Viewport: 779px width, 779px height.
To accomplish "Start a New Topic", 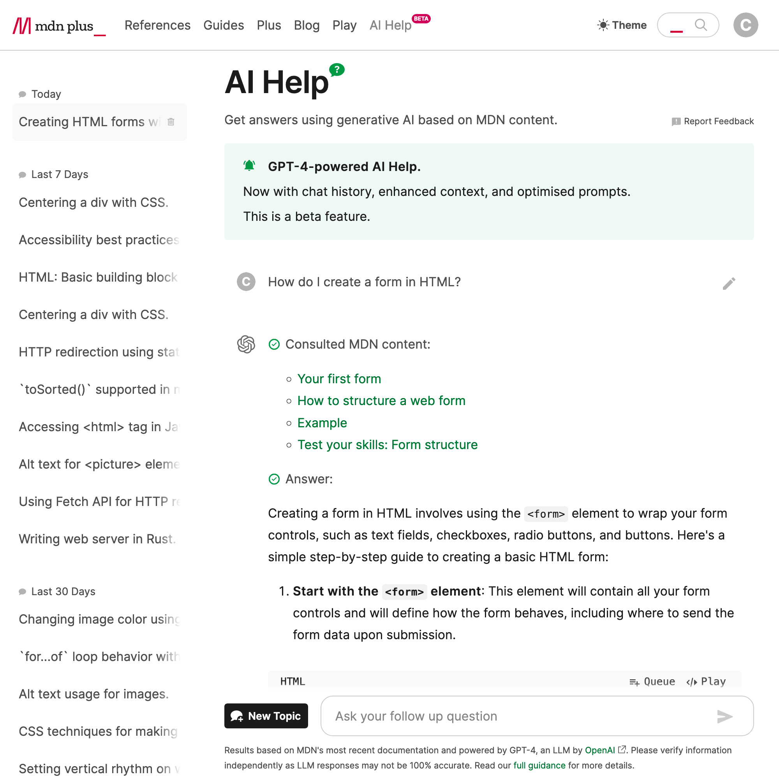I will click(266, 716).
